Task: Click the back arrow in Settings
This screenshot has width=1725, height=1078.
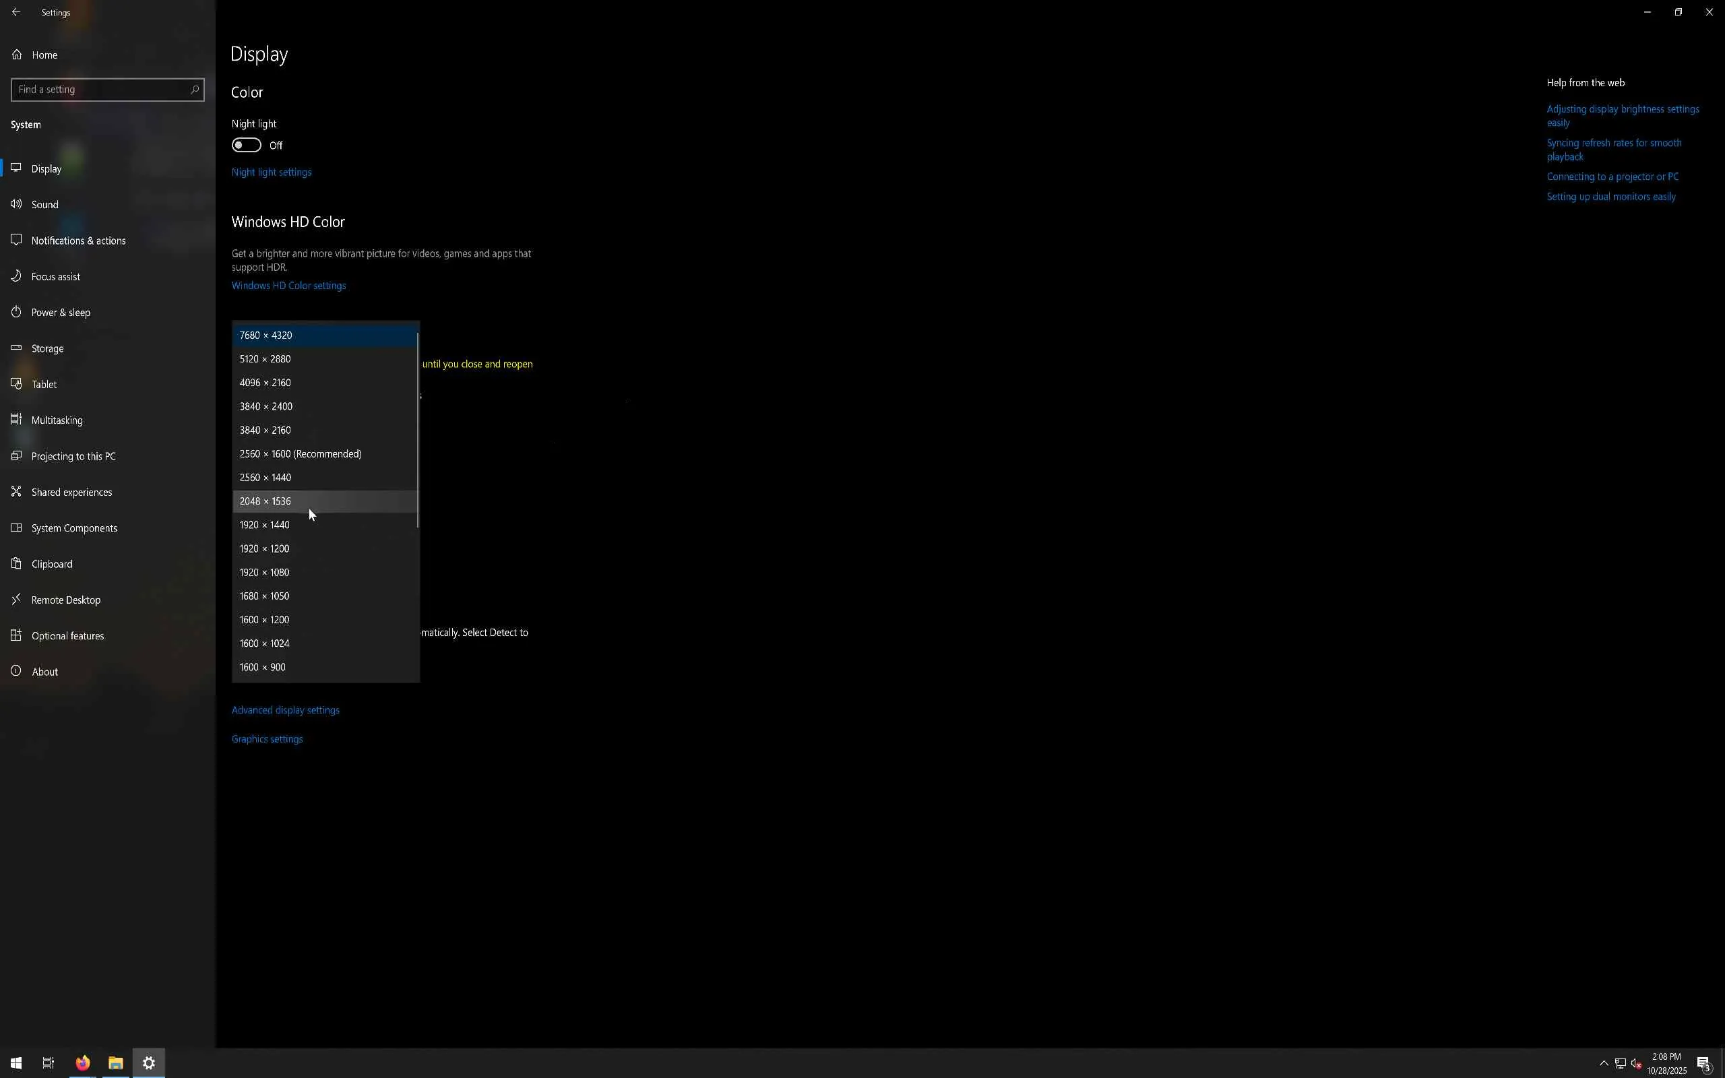Action: 16,12
